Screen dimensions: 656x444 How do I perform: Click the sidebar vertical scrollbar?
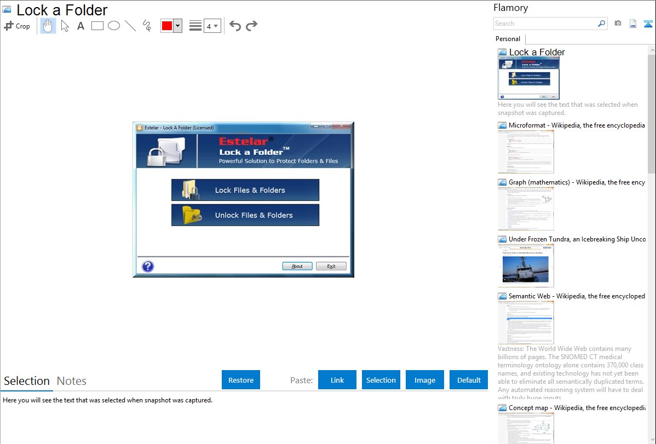tap(652, 113)
